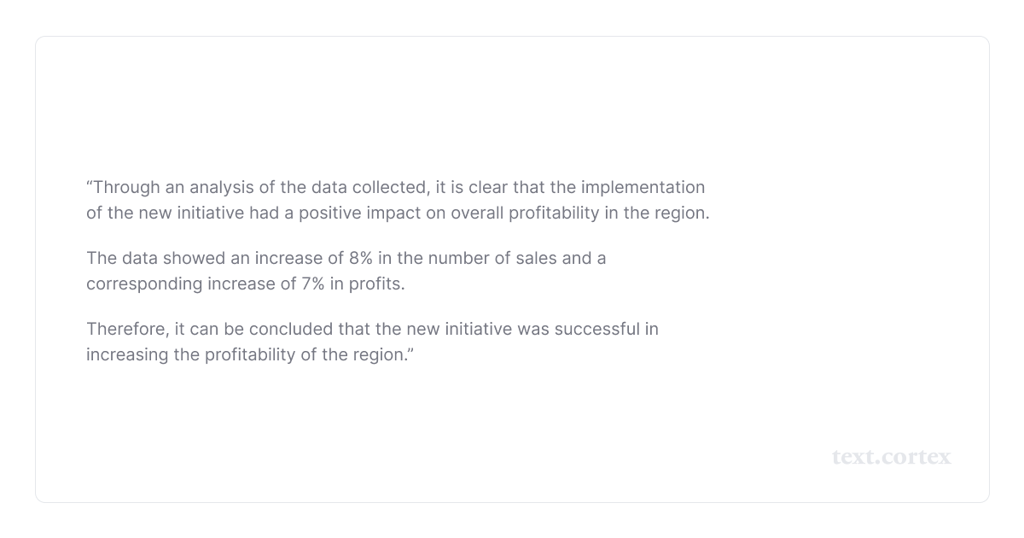Click the opening quotation mark before "Through"
1024x538 pixels.
point(90,184)
